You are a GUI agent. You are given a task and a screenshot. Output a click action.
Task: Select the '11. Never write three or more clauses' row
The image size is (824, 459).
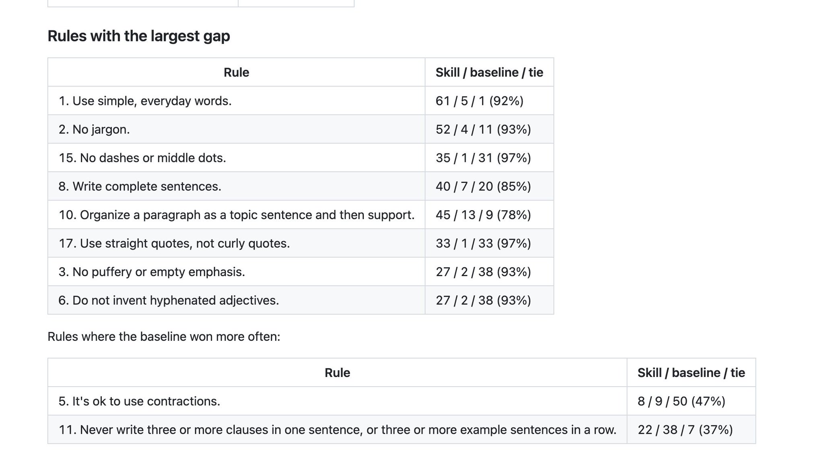coord(402,430)
